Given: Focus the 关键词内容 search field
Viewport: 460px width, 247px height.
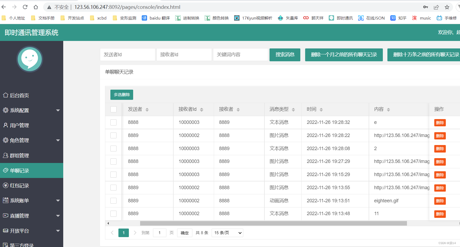Looking at the screenshot, I should [241, 55].
